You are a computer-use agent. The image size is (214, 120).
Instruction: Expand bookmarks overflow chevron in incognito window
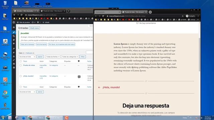(x=198, y=20)
